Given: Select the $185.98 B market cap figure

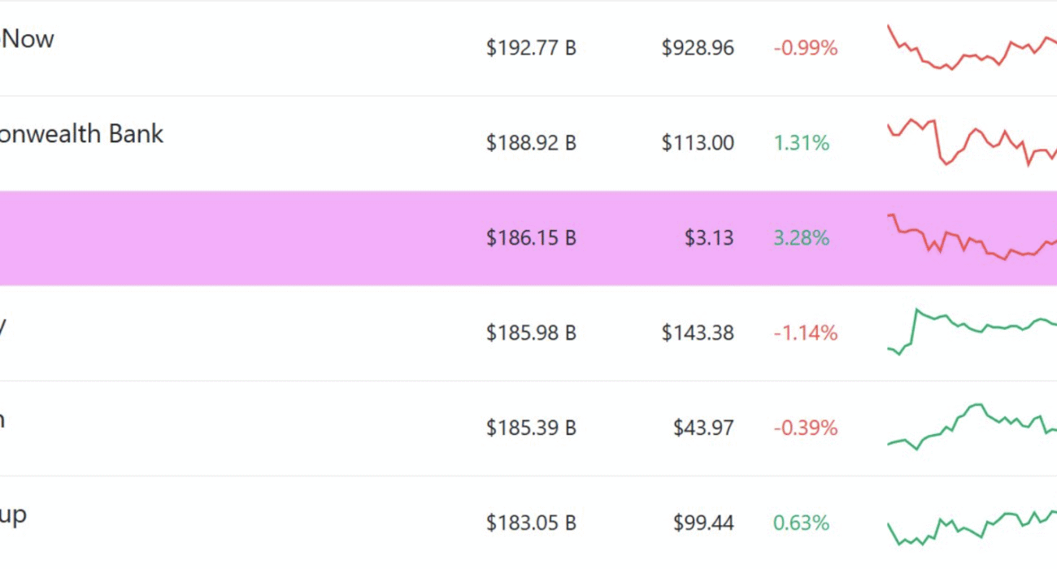Looking at the screenshot, I should (531, 332).
